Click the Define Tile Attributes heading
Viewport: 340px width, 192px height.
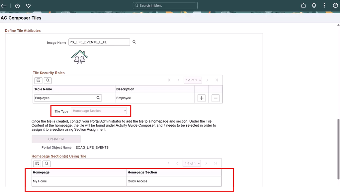23,31
